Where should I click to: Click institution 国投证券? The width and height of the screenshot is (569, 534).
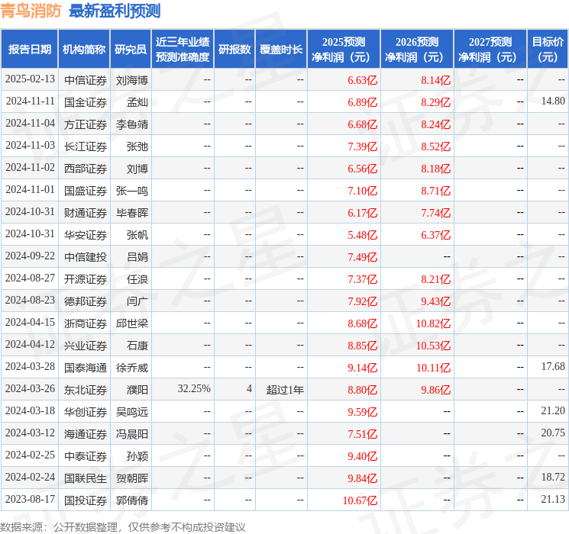(86, 500)
